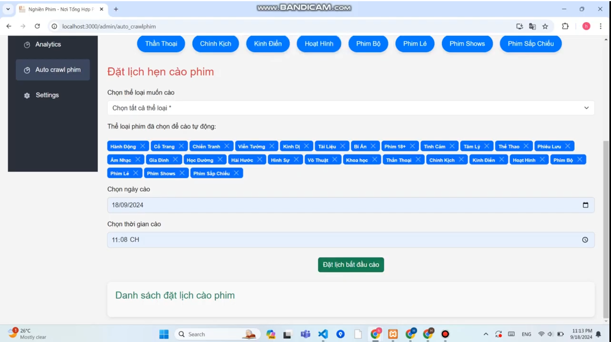The width and height of the screenshot is (611, 342).
Task: Remove the Viễn Tưởng tag
Action: tap(272, 146)
